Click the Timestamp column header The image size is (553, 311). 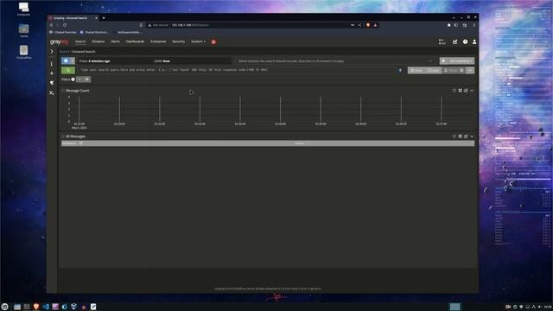69,143
